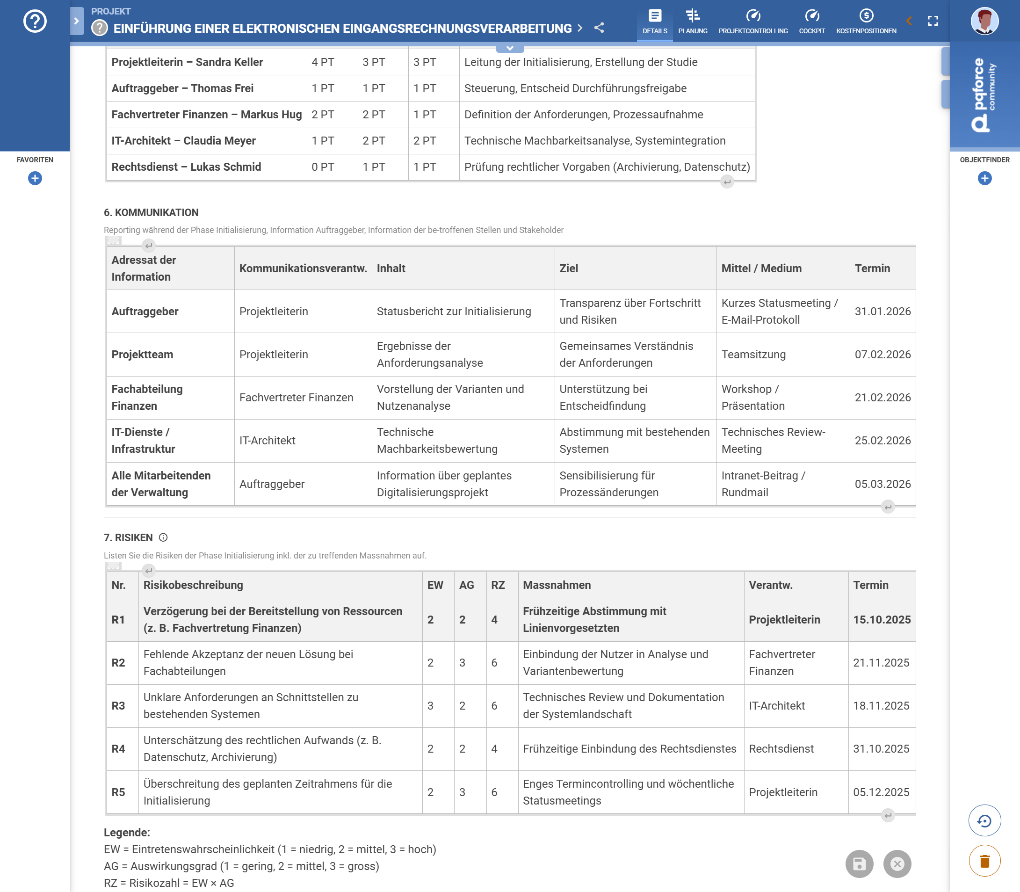
Task: Click return icon below resources table
Action: coord(727,182)
